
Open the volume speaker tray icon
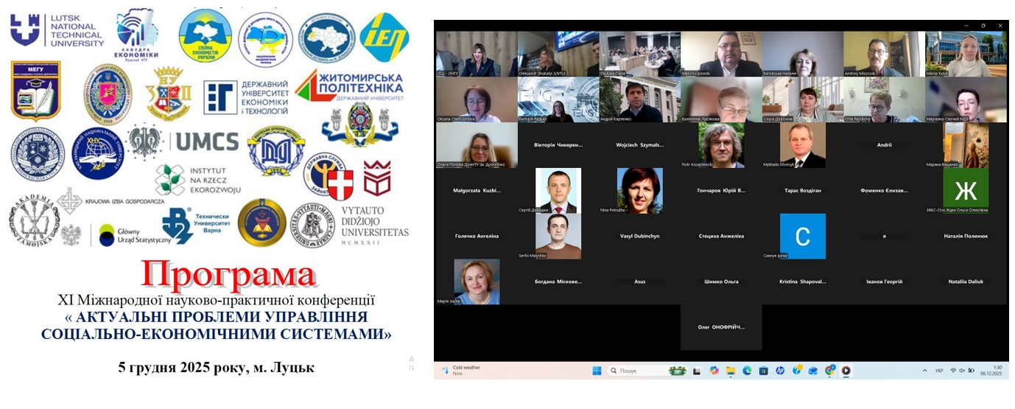(962, 371)
